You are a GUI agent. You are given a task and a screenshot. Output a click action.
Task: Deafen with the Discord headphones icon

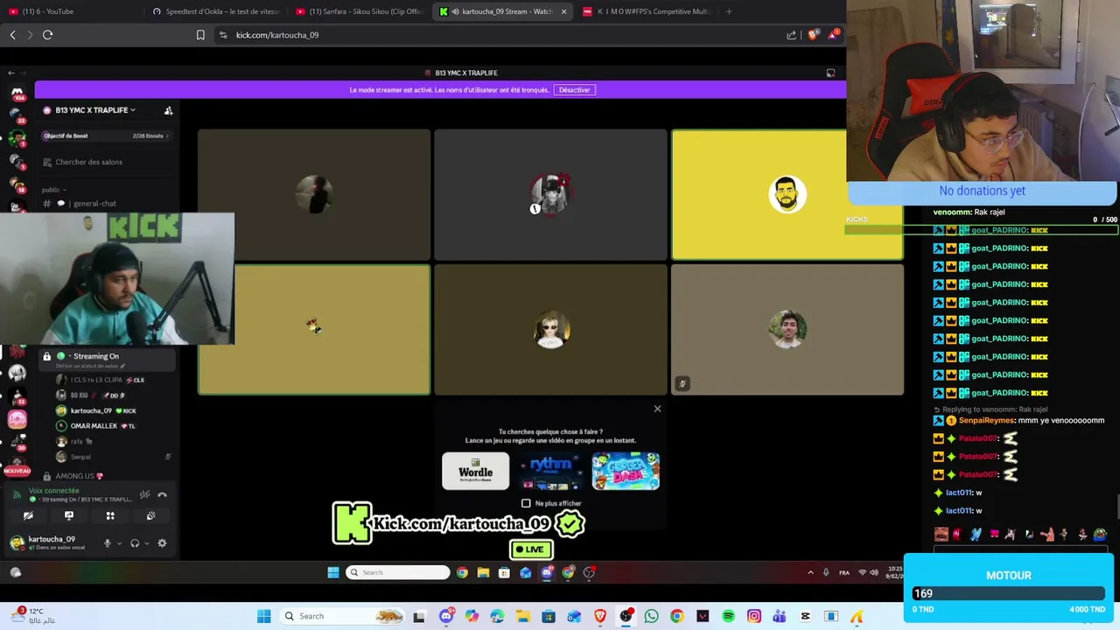pyautogui.click(x=135, y=543)
